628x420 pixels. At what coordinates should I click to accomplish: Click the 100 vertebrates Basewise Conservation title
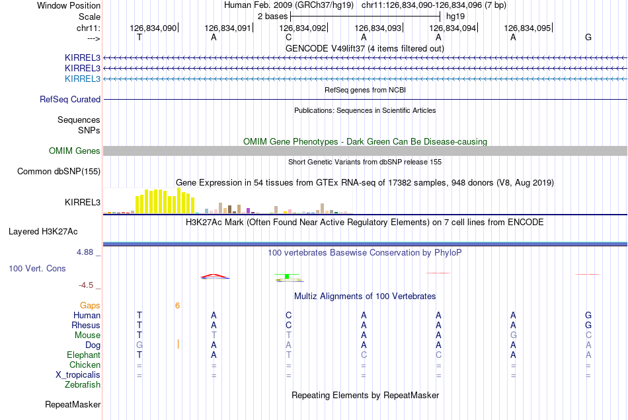(x=364, y=253)
